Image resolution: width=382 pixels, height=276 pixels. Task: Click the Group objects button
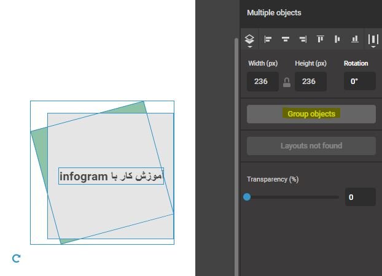coord(311,114)
